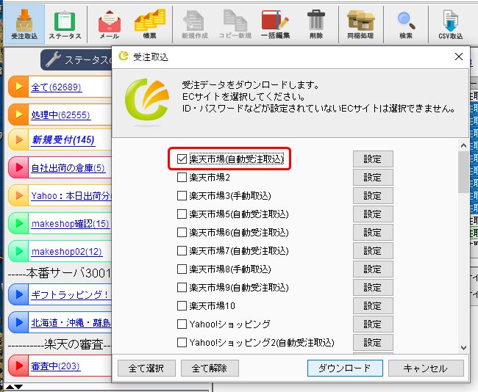Open the 自社出荷の倉庫(5) status link
Image resolution: width=478 pixels, height=392 pixels.
68,168
